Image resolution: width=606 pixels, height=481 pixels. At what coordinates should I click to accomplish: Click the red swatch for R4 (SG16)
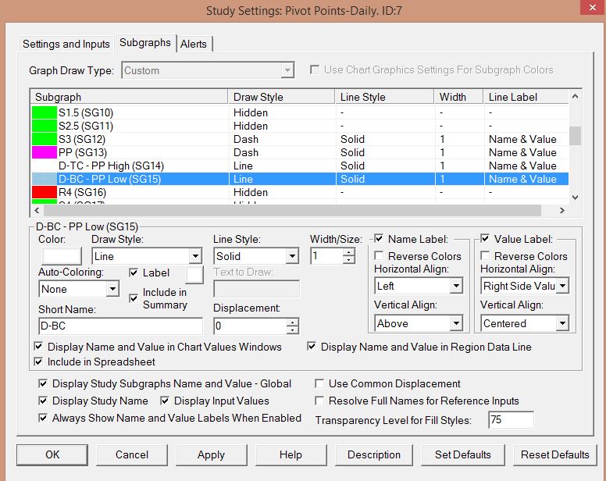[44, 192]
